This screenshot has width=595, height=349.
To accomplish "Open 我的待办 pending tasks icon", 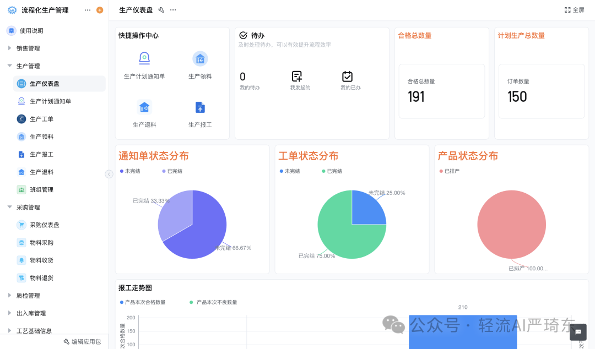I will 244,77.
